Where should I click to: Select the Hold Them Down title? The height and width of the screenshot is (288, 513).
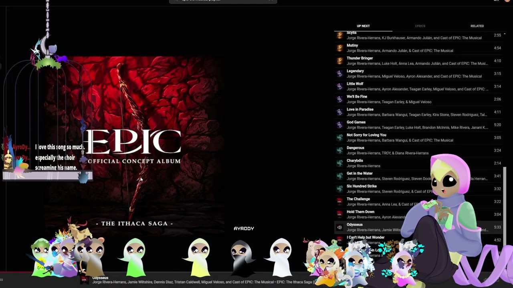[360, 212]
